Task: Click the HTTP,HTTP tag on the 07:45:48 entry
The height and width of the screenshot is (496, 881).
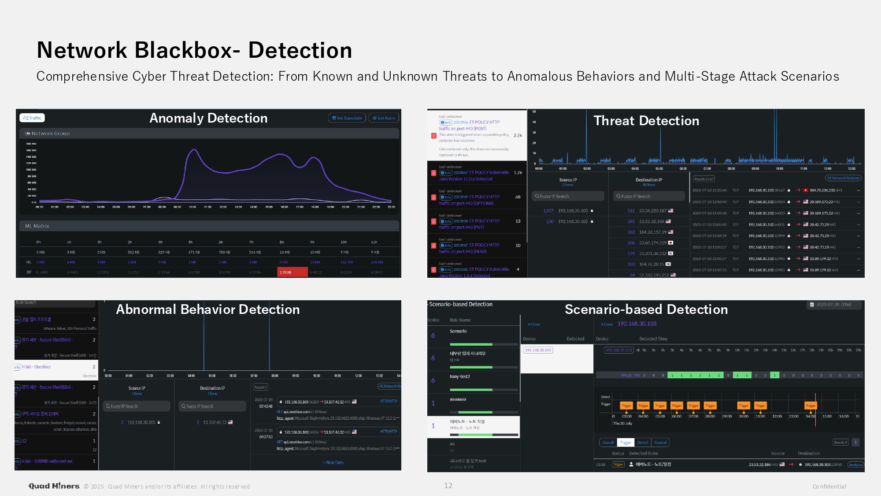Action: (389, 402)
